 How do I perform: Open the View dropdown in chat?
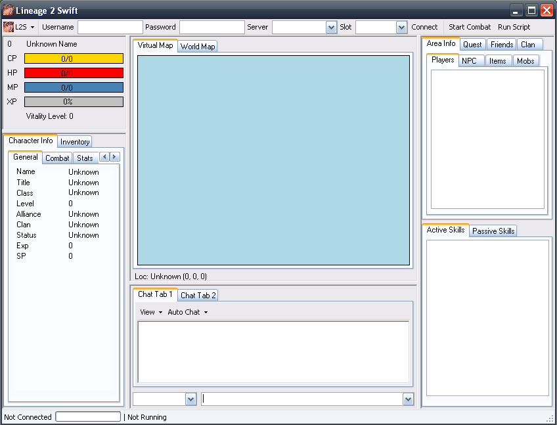click(x=151, y=312)
